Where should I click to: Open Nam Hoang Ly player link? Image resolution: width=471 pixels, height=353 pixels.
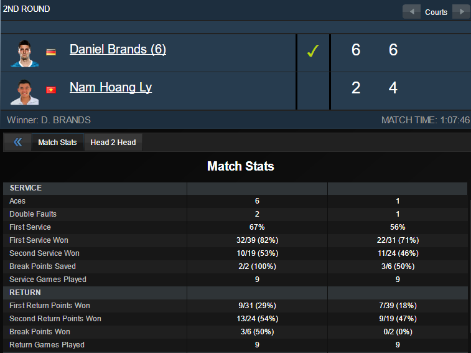point(111,87)
